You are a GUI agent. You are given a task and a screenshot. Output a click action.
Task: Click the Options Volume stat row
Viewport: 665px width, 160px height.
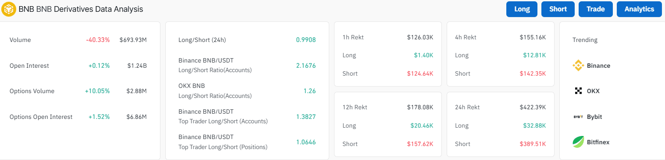(78, 91)
